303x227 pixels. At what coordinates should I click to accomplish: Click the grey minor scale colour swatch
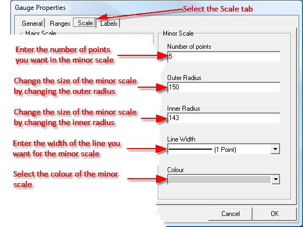[x=220, y=179]
